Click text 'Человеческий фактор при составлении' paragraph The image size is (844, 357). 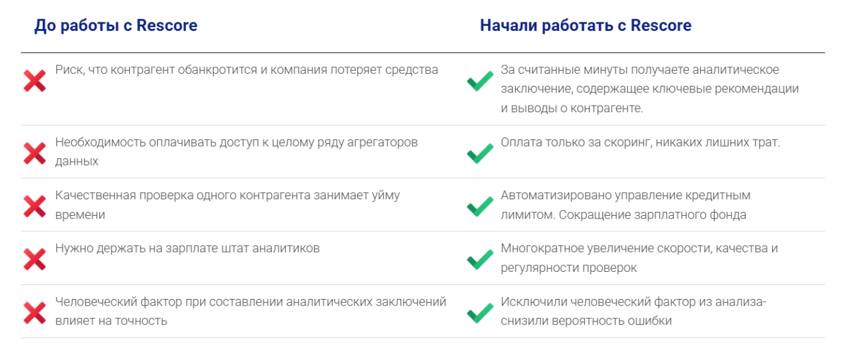pyautogui.click(x=251, y=311)
